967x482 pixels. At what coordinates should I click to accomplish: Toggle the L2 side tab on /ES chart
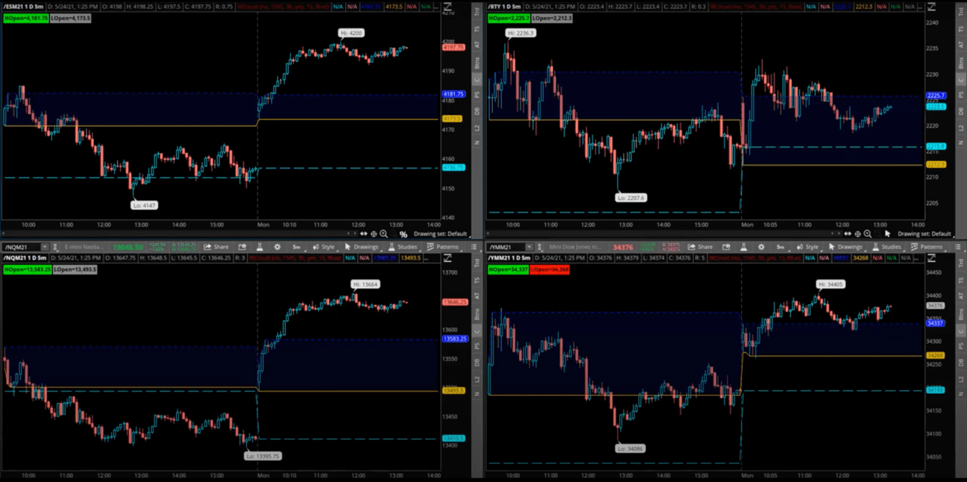pyautogui.click(x=477, y=127)
